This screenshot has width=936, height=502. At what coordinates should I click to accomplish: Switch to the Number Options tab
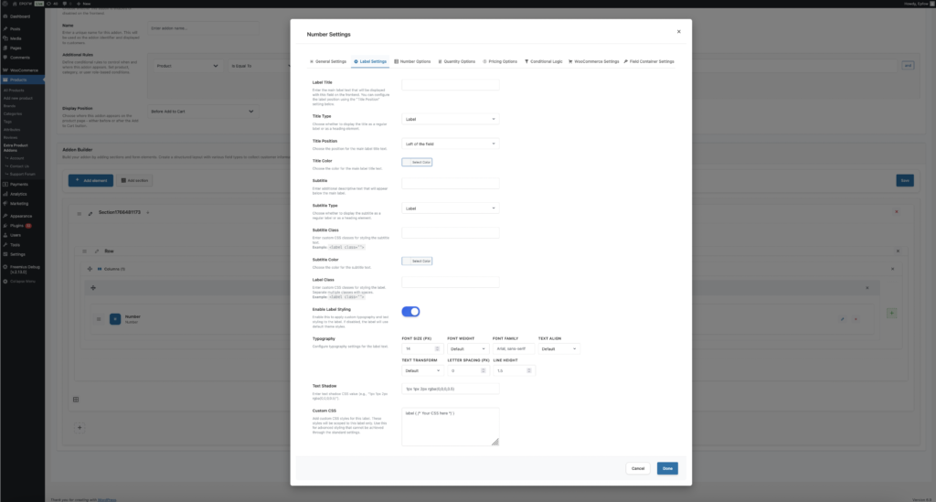pyautogui.click(x=414, y=61)
